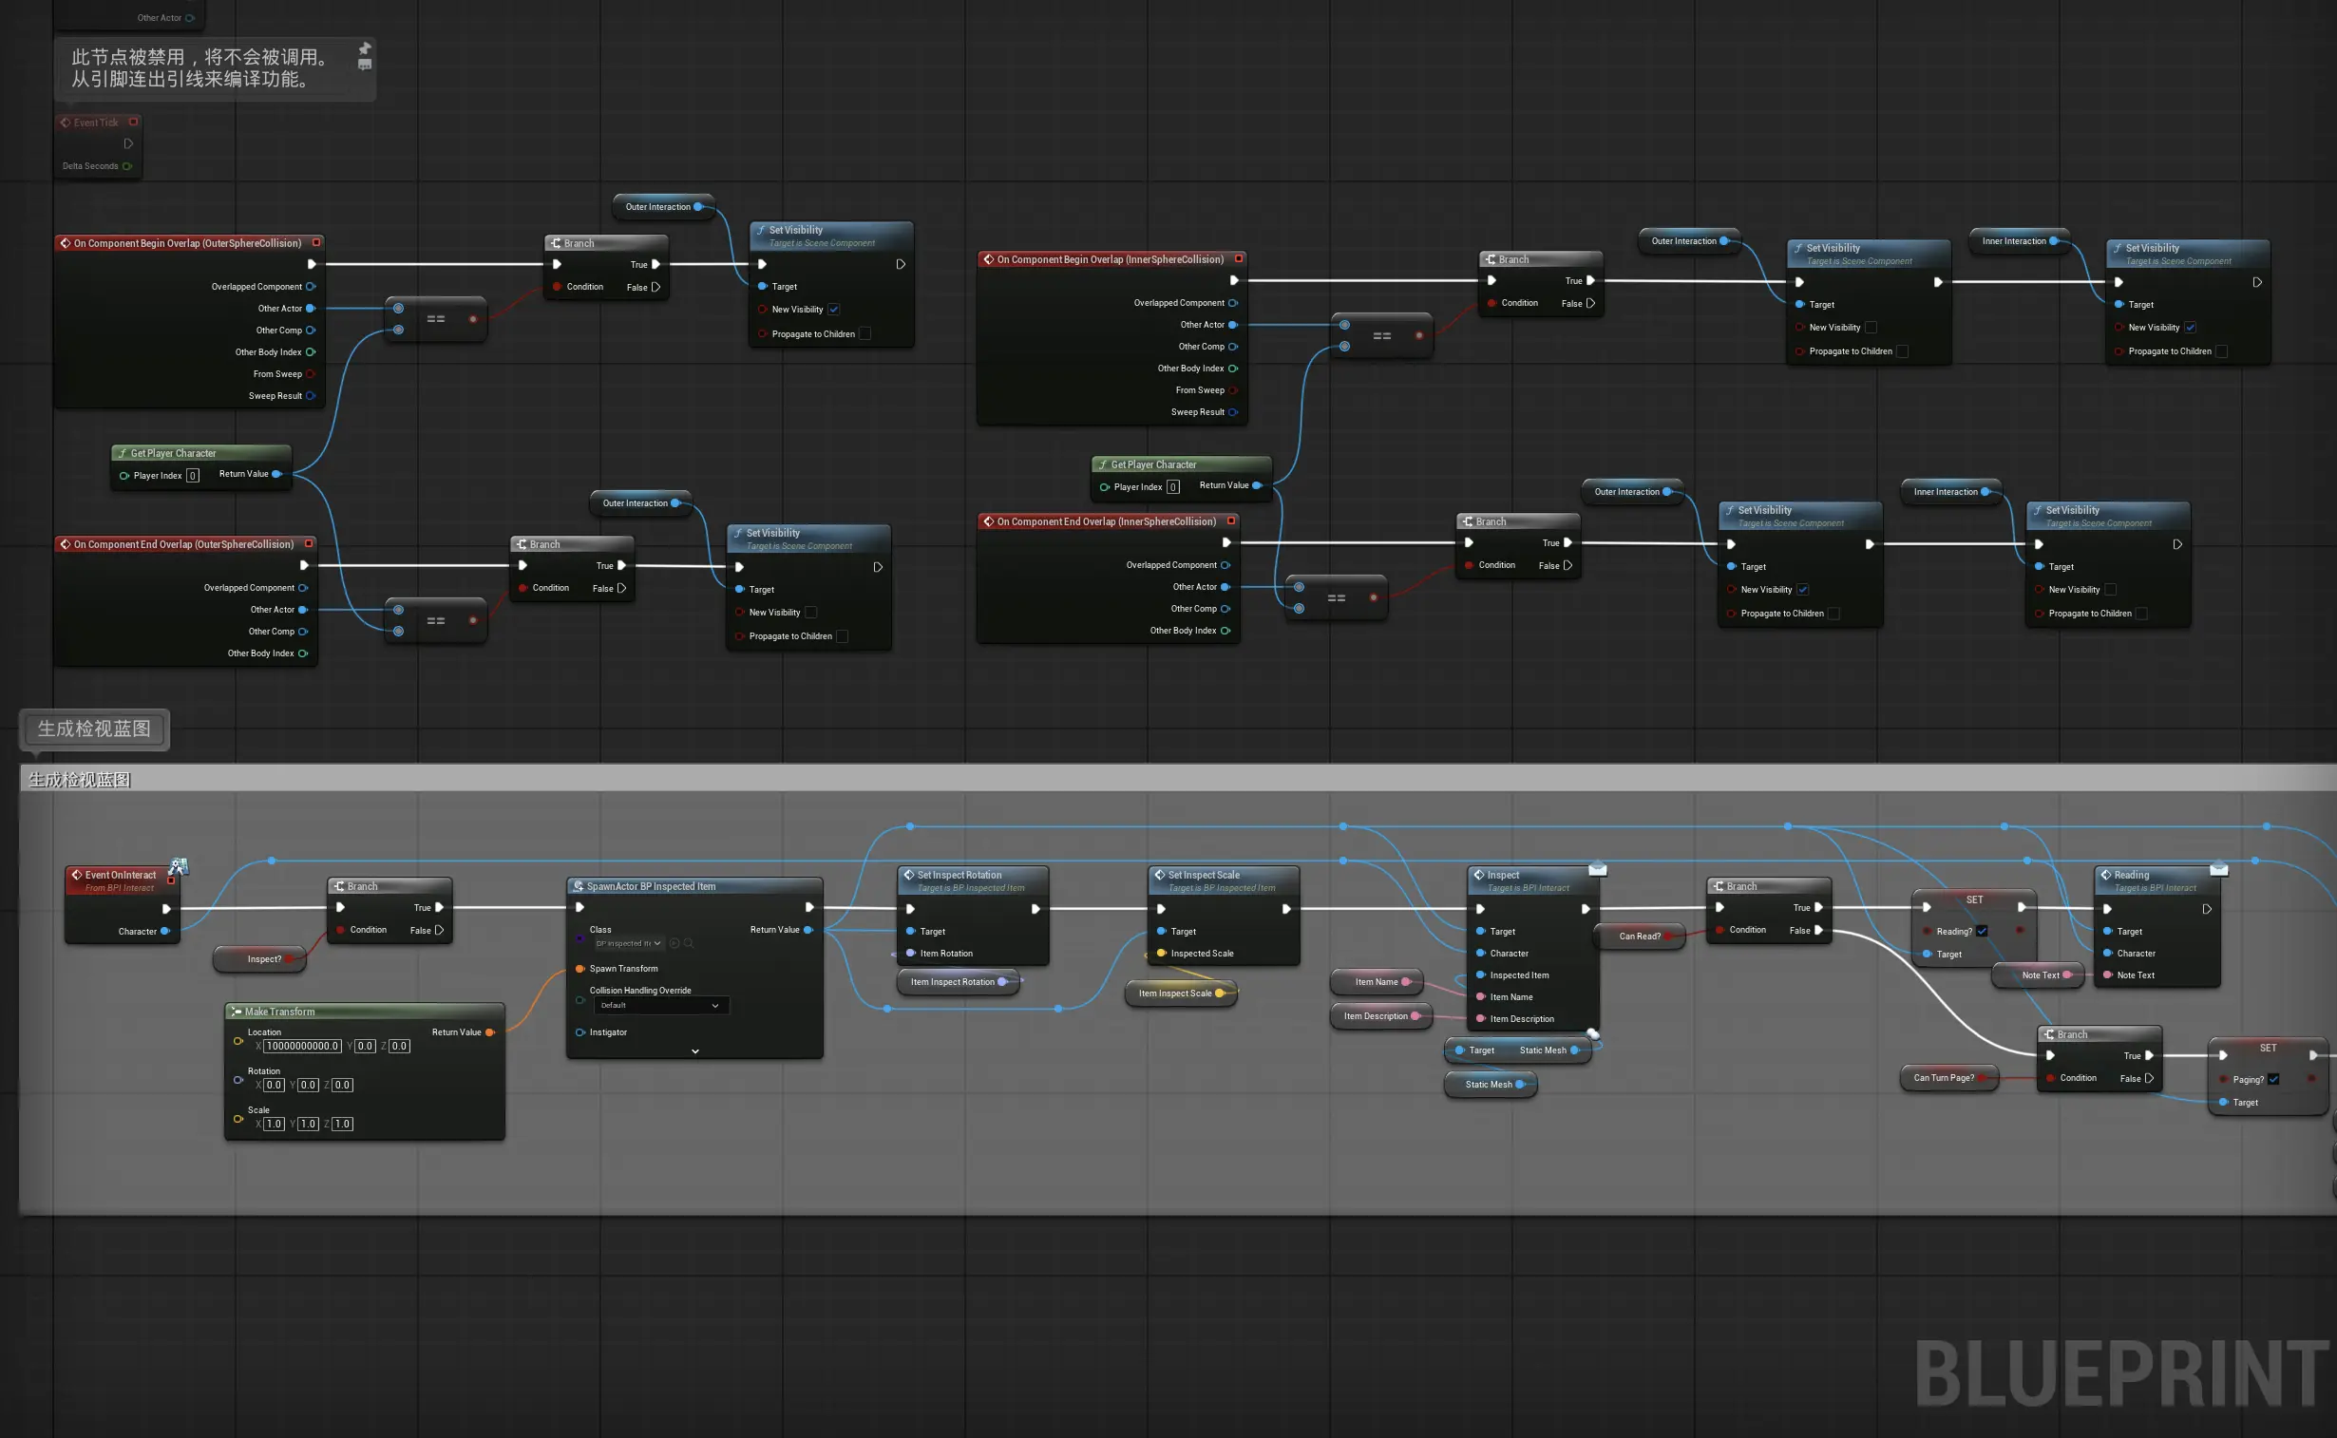Viewport: 2337px width, 1438px height.
Task: Click the search magnifier beside the Class selector
Action: 689,943
